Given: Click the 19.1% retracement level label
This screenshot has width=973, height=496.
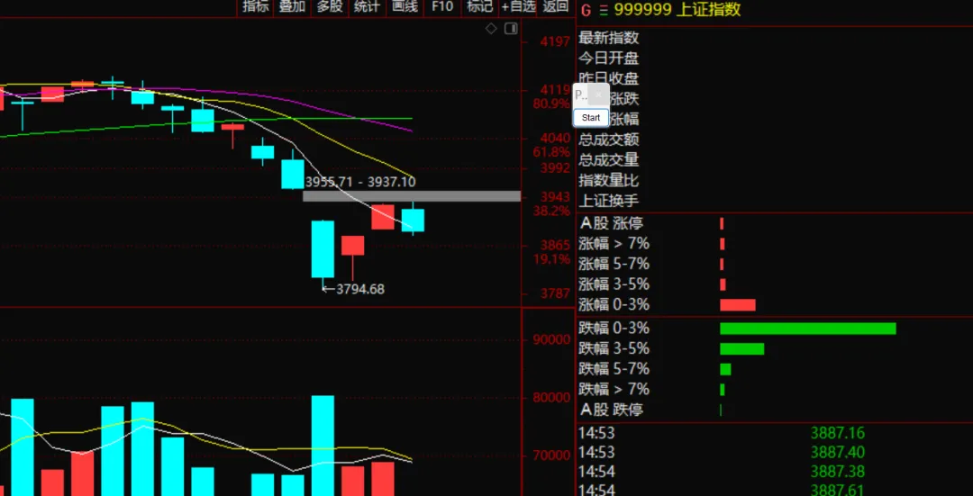Looking at the screenshot, I should pos(551,259).
